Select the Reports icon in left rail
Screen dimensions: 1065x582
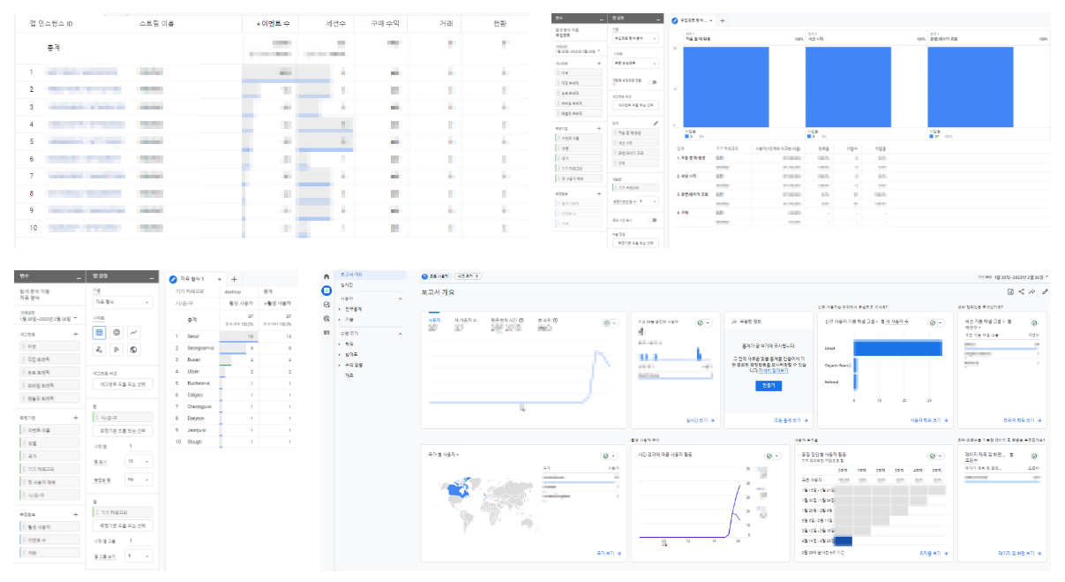point(326,291)
